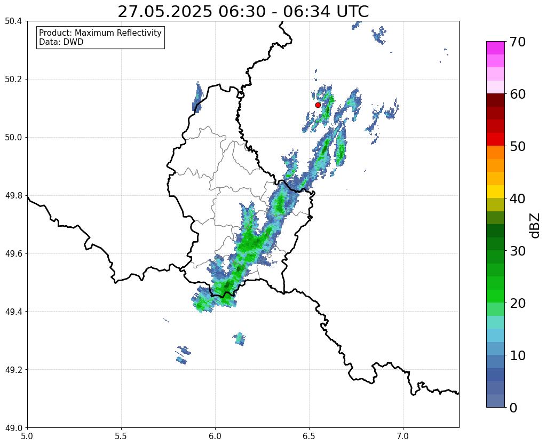The width and height of the screenshot is (546, 445).
Task: Click the bright red 50 dBZ colorbar segment
Action: 495,139
